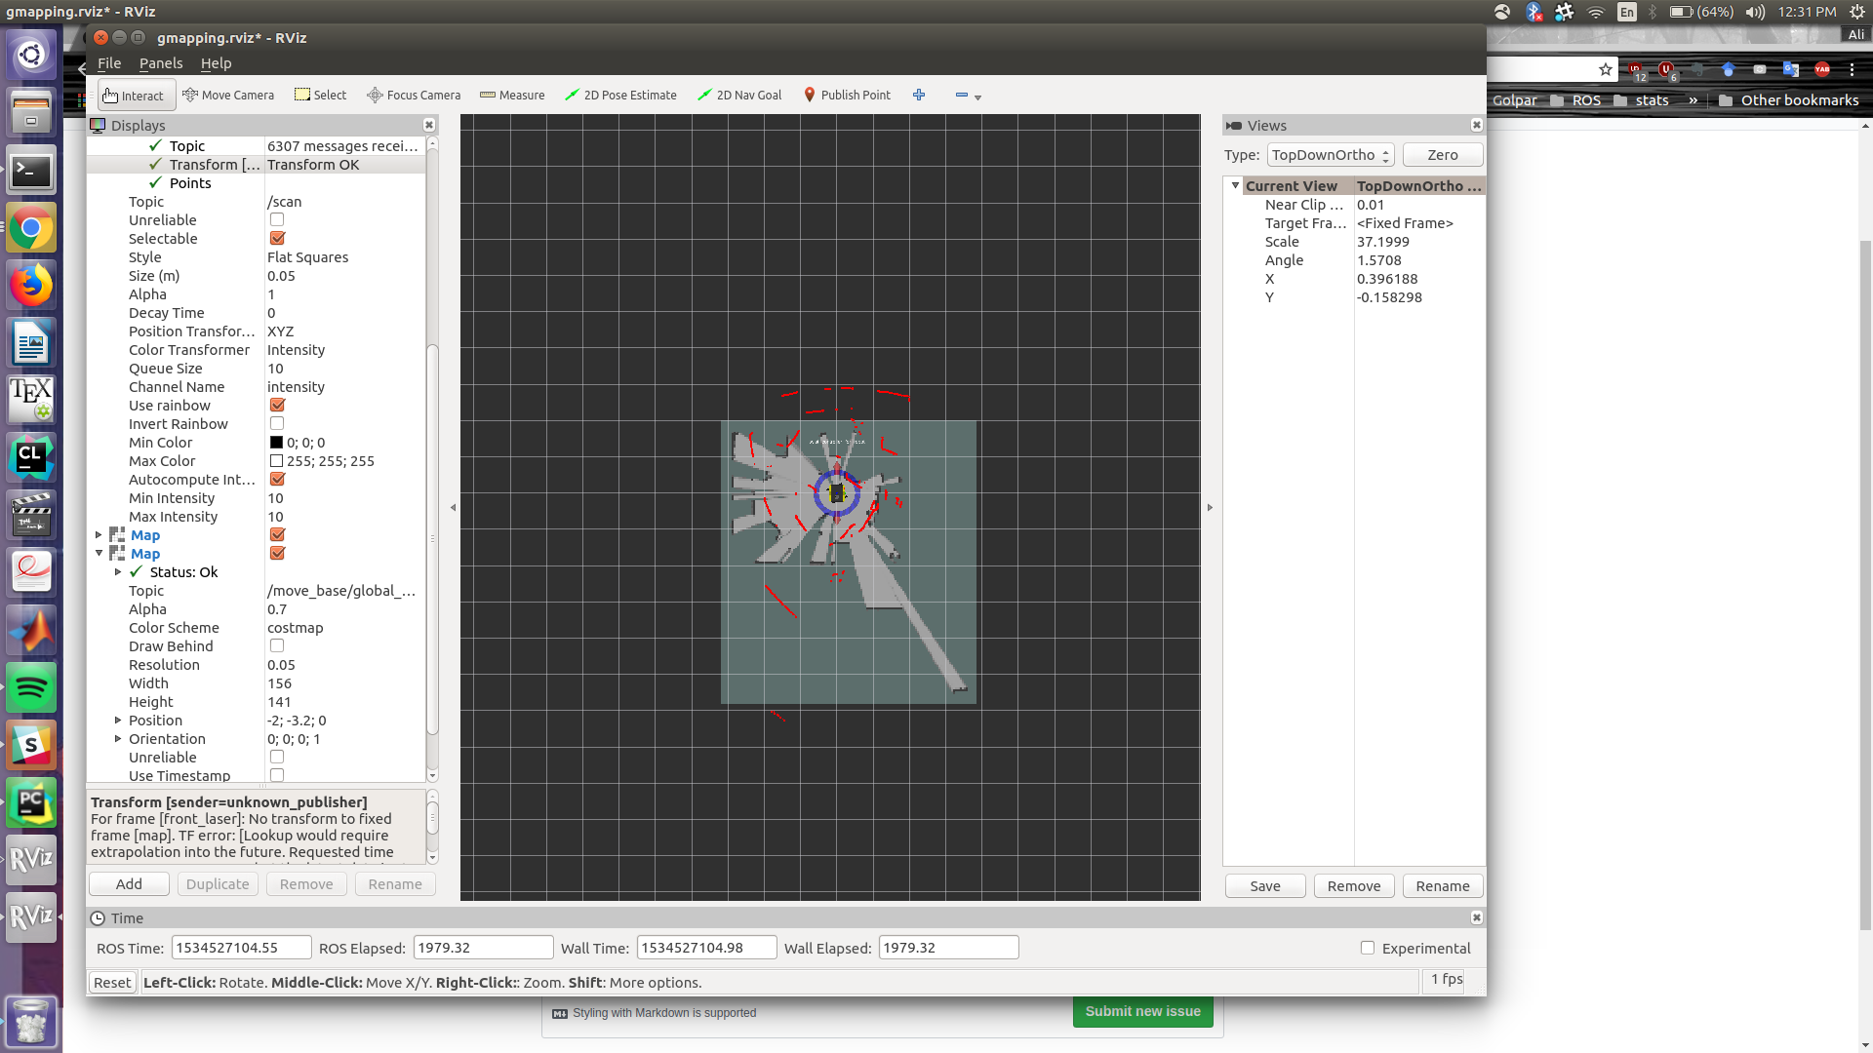The height and width of the screenshot is (1053, 1873).
Task: Activate the Focus Camera tool
Action: click(x=413, y=95)
